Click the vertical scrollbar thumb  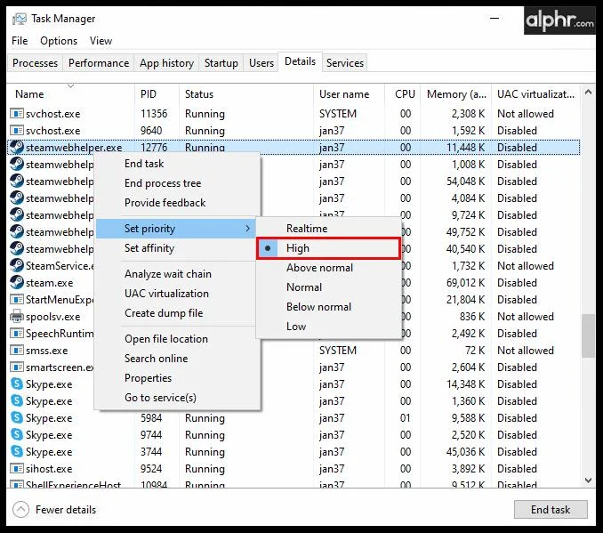click(588, 336)
